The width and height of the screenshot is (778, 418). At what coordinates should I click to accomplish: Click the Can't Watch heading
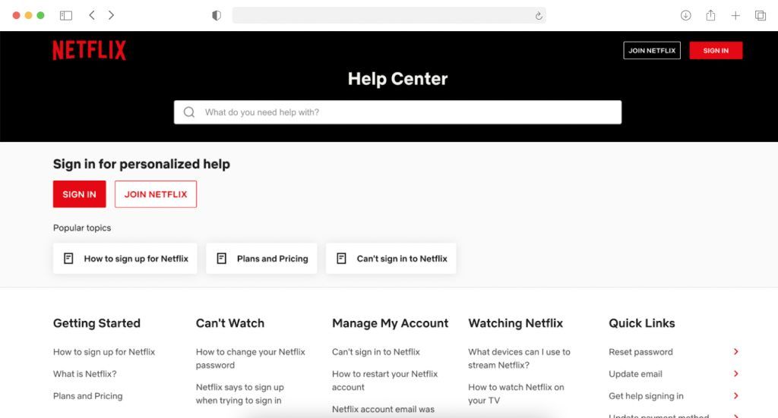(230, 323)
